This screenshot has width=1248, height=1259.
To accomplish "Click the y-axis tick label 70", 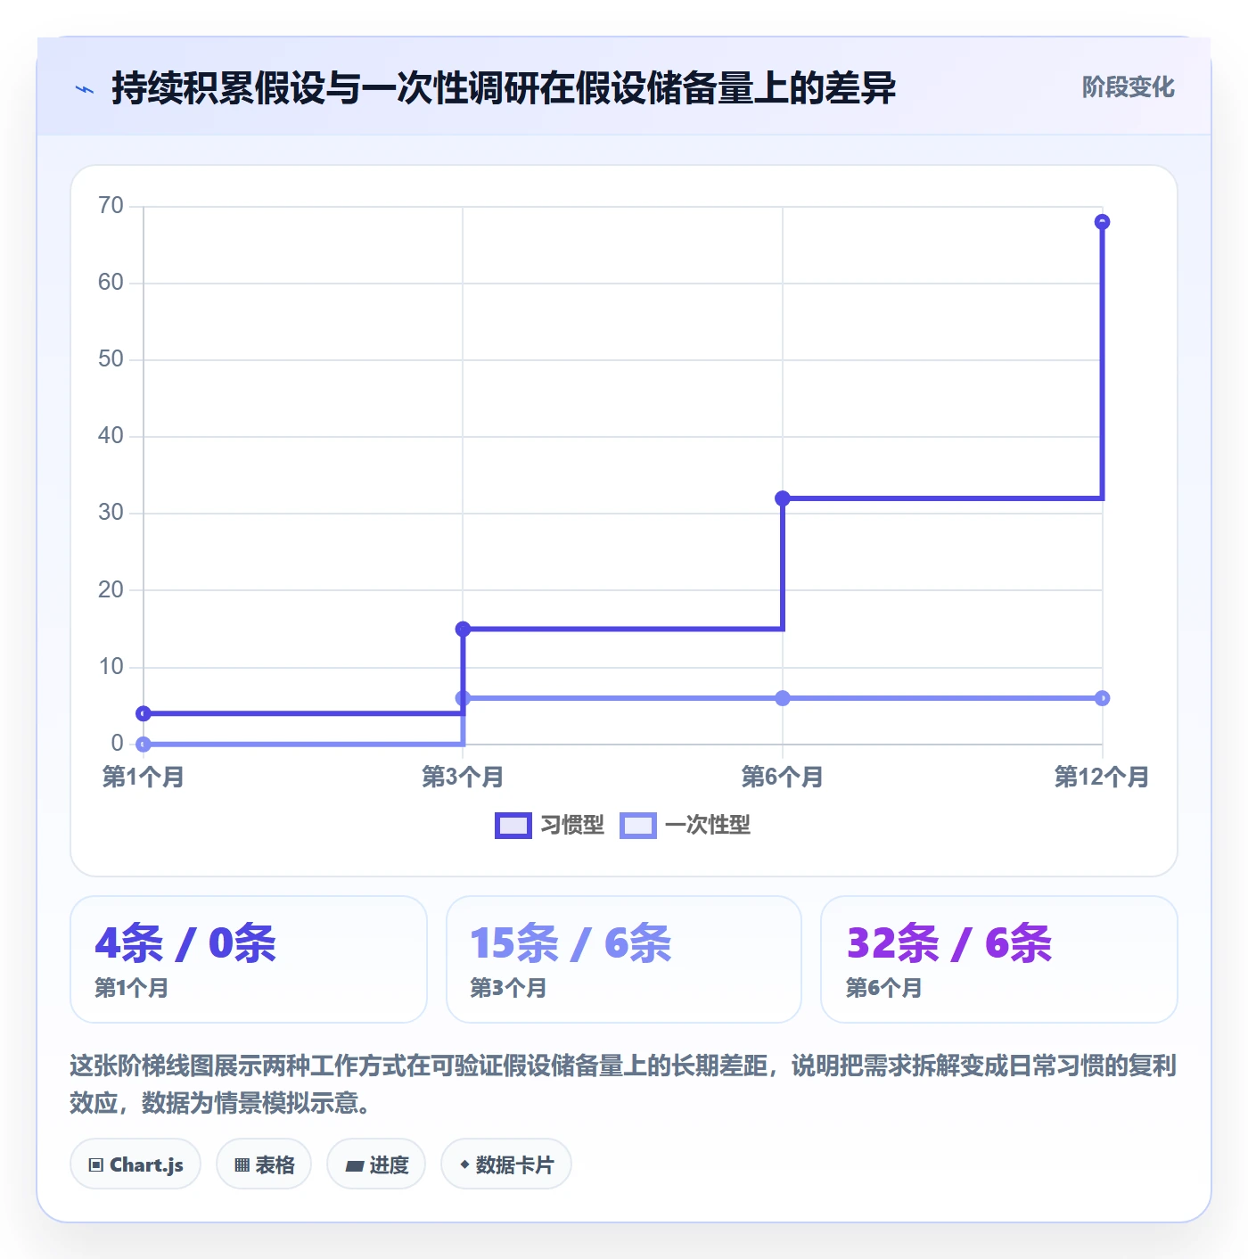I will coord(111,206).
